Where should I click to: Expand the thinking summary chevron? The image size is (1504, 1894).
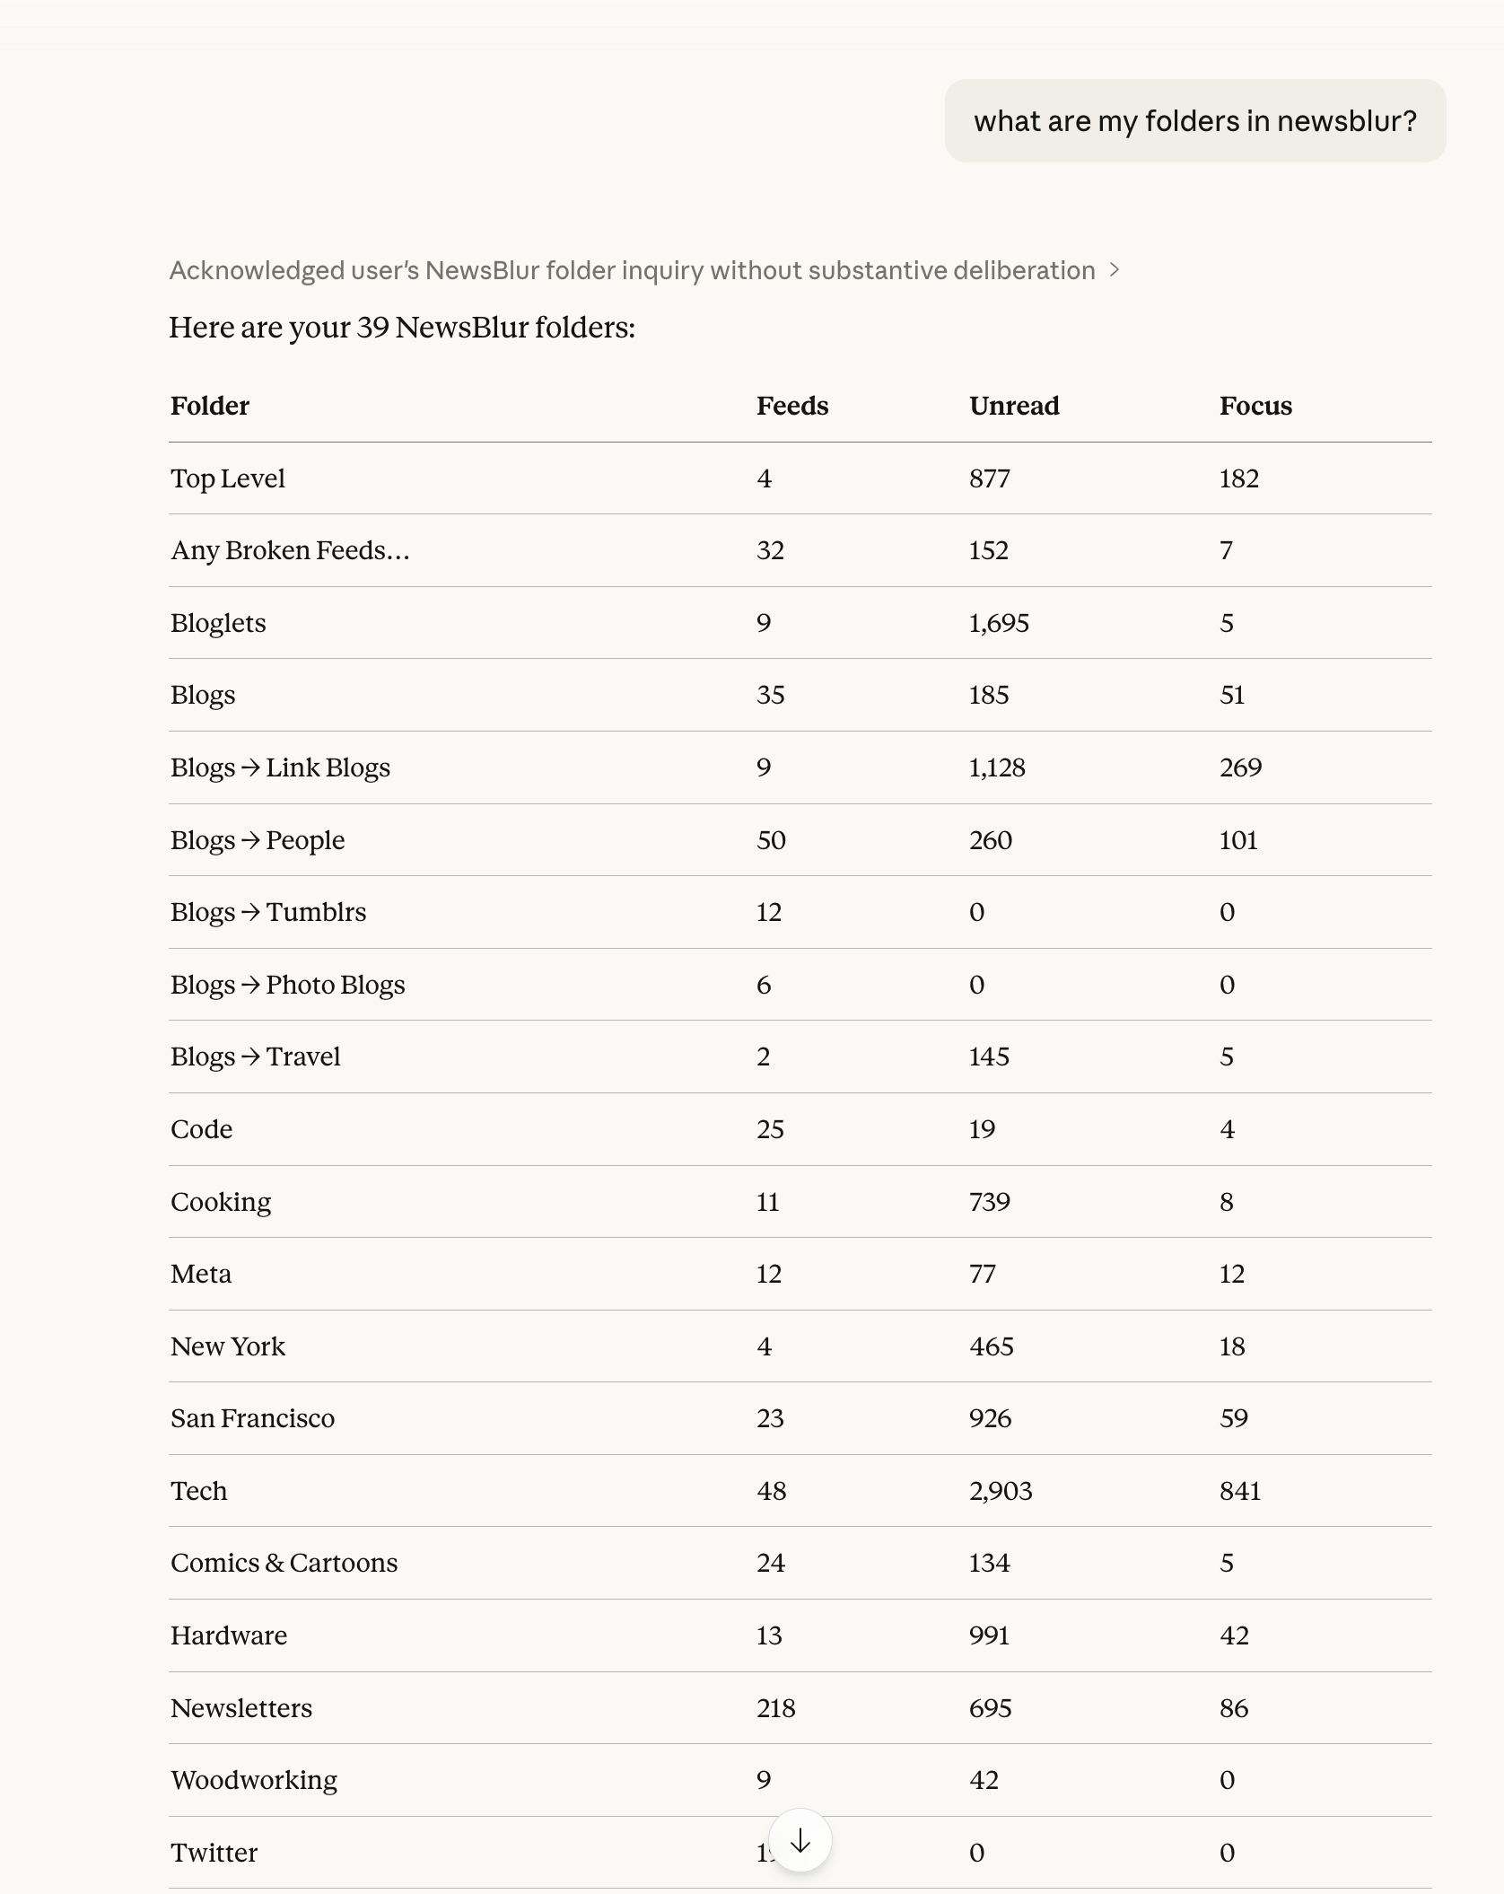1115,270
